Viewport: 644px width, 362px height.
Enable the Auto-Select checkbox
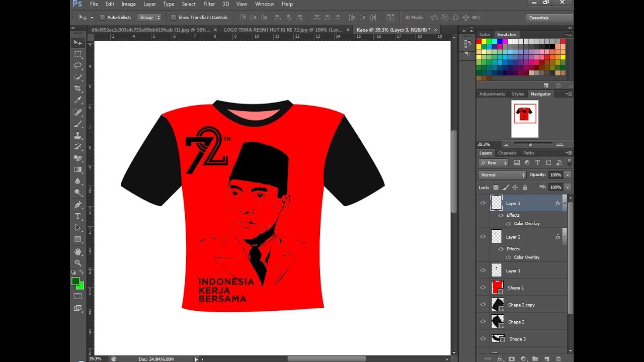coord(102,17)
